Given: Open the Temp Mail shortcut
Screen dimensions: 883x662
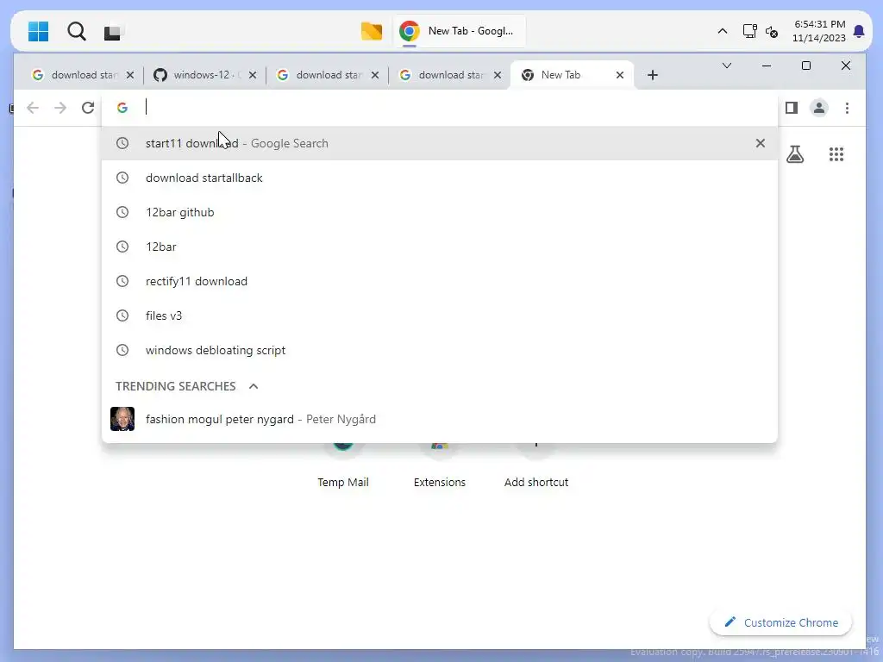Looking at the screenshot, I should coord(343,466).
